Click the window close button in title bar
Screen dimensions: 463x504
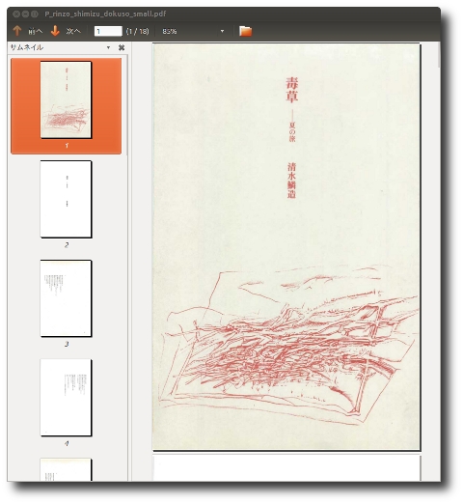[16, 14]
